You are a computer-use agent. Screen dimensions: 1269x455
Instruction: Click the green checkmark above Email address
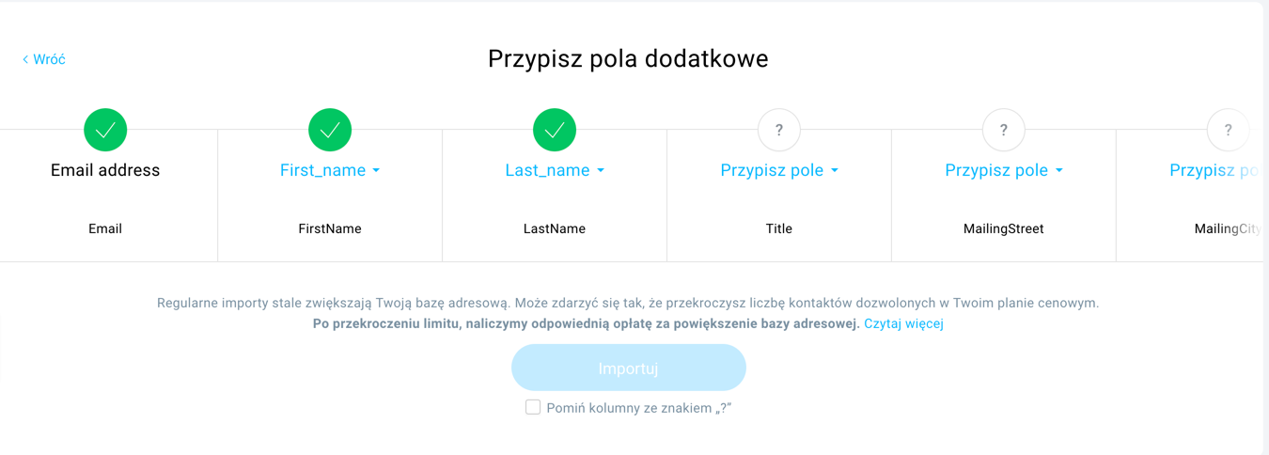(x=105, y=130)
